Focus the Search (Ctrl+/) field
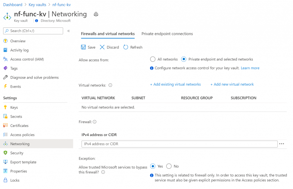 33,31
